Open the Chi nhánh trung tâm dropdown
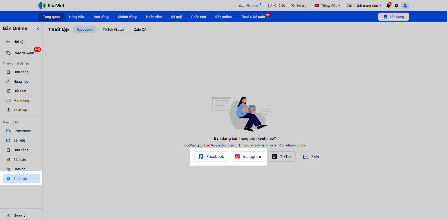 tap(364, 6)
